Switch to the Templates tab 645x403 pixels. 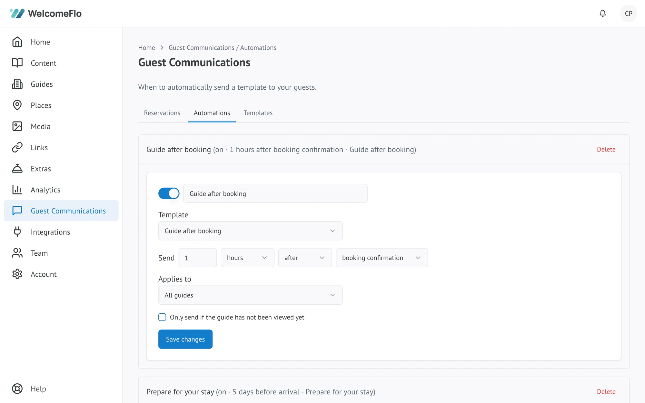(258, 113)
